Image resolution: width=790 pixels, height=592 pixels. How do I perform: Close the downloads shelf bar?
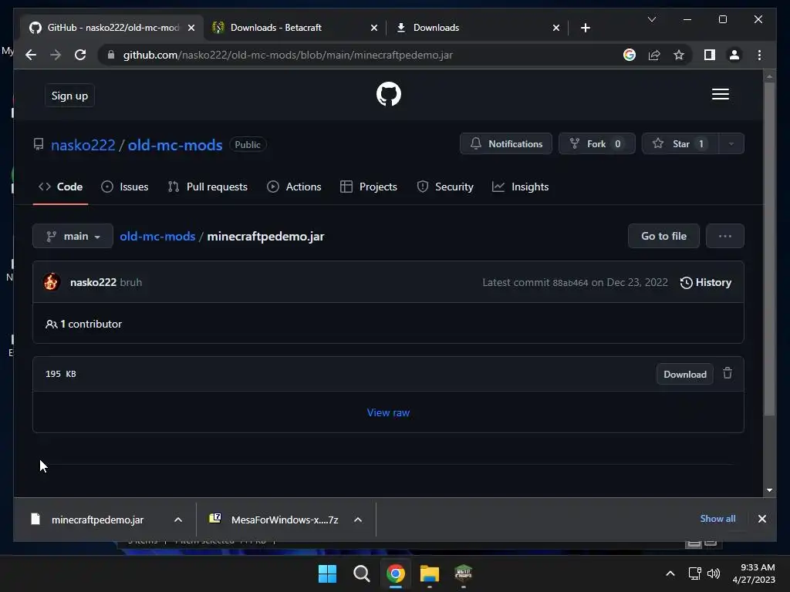761,519
